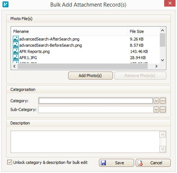
Task: Click the Add Photo(s) button
Action: pyautogui.click(x=91, y=76)
